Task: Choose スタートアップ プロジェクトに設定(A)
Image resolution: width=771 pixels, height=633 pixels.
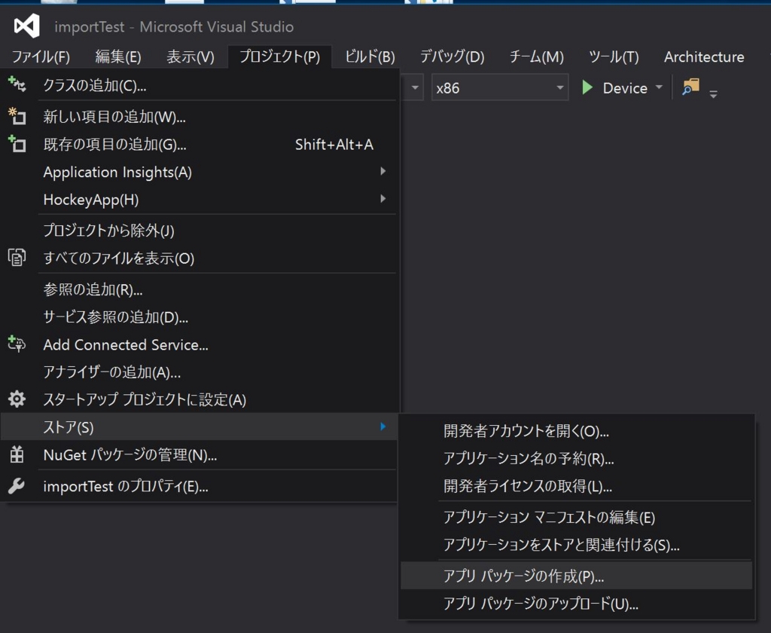Action: pyautogui.click(x=199, y=399)
